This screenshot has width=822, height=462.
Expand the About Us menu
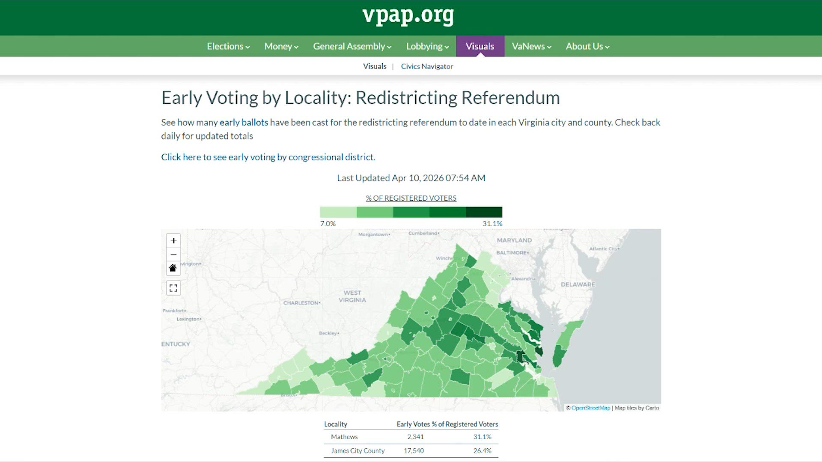587,46
